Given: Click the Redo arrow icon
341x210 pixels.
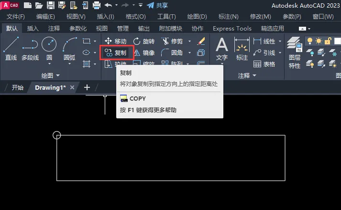Looking at the screenshot, I should point(125,5).
